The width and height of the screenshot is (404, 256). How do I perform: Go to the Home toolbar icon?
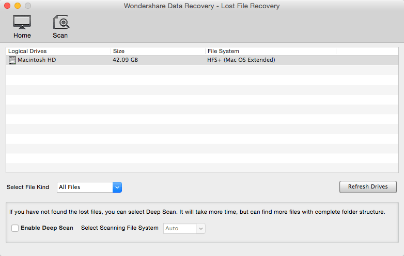click(22, 26)
